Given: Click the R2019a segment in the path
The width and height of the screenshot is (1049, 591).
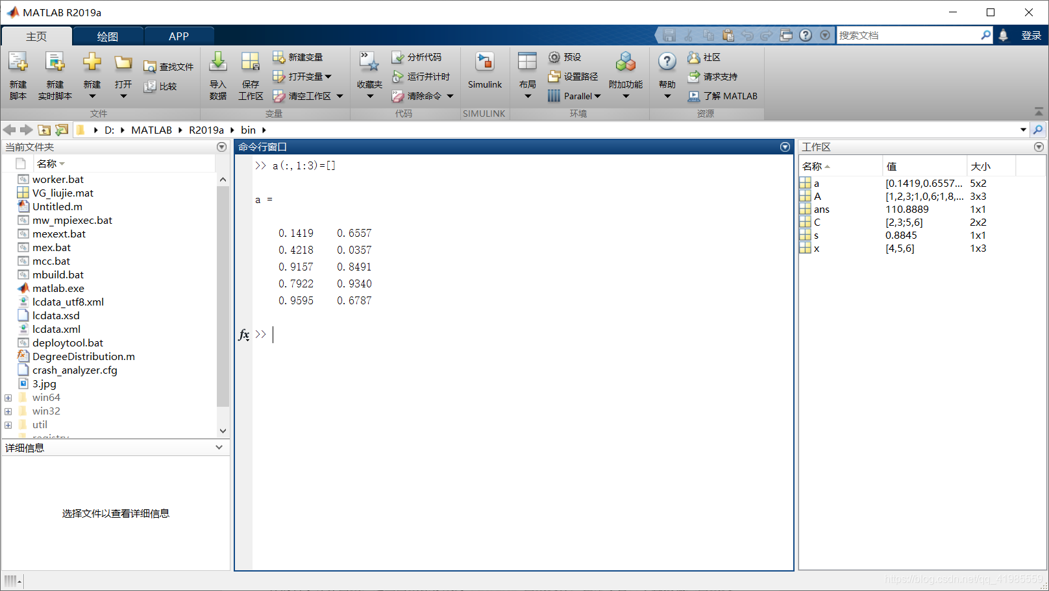Looking at the screenshot, I should point(206,130).
